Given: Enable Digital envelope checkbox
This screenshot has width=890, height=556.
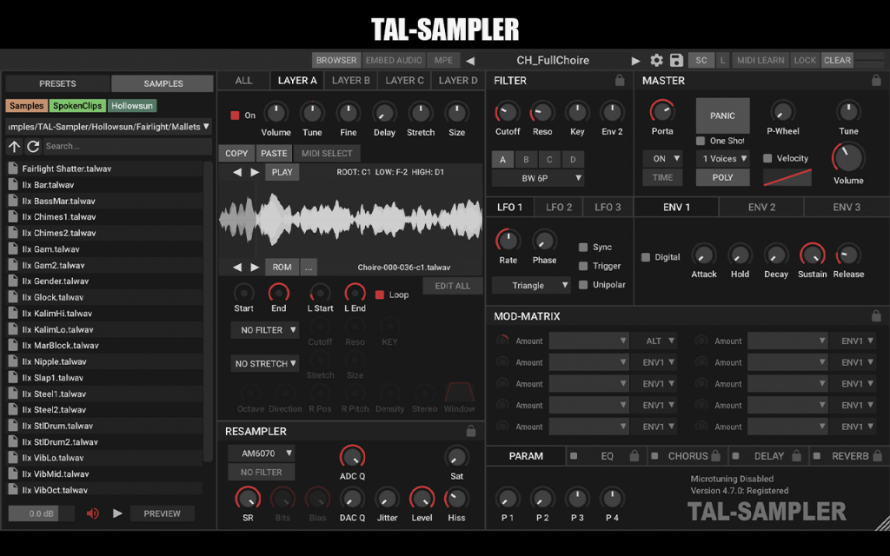Looking at the screenshot, I should coord(646,257).
